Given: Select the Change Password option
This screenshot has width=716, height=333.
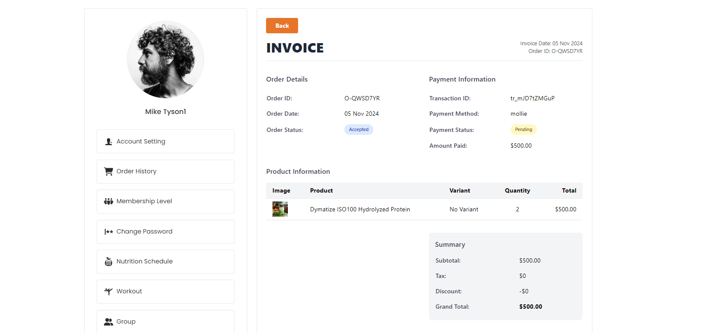Looking at the screenshot, I should tap(144, 231).
